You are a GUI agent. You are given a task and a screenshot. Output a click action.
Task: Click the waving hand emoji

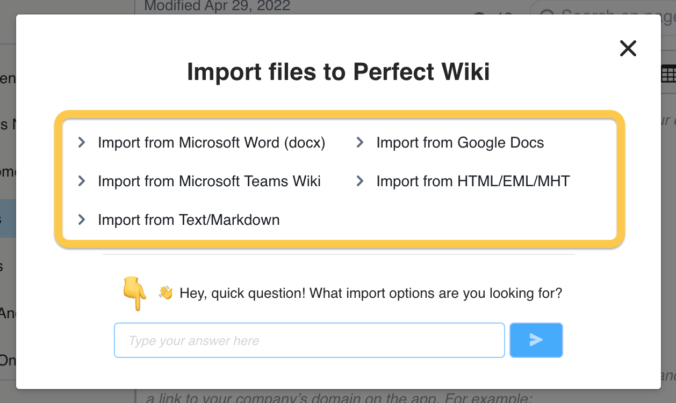tap(165, 292)
